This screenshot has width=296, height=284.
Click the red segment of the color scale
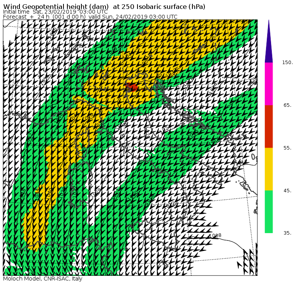tap(269, 126)
